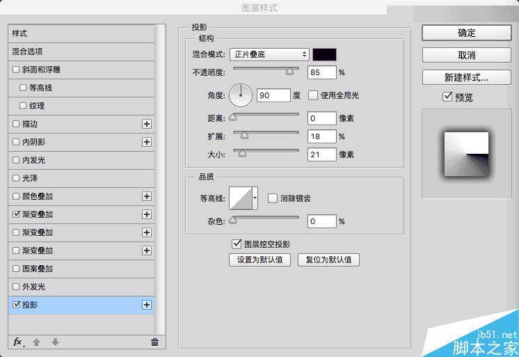Click the style preview thumbnail
Viewport: 519px width, 357px height.
(x=466, y=154)
